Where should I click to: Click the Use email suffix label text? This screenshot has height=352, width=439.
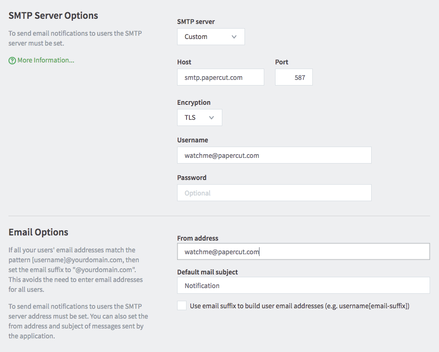300,306
